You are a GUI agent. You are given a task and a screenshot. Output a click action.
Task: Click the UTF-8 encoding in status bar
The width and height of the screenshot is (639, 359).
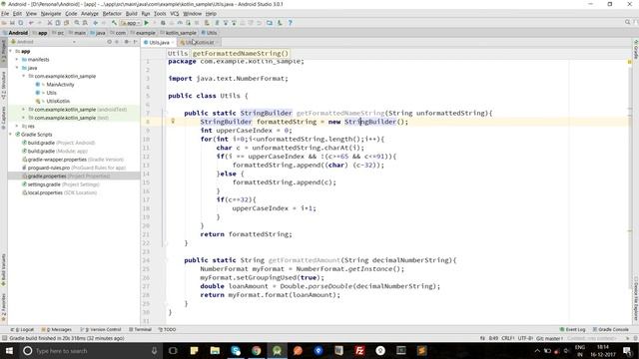(525, 338)
